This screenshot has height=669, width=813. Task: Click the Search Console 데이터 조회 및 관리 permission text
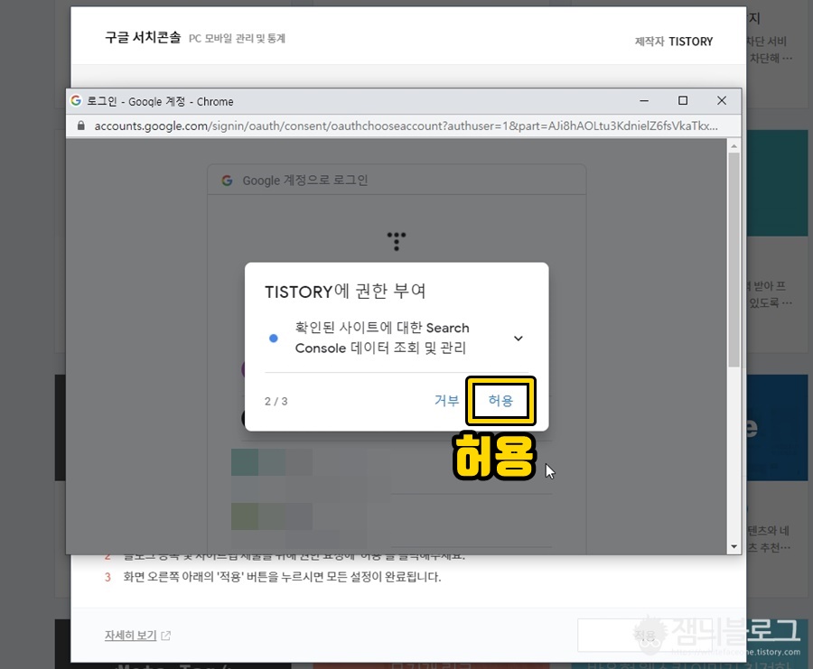click(382, 338)
